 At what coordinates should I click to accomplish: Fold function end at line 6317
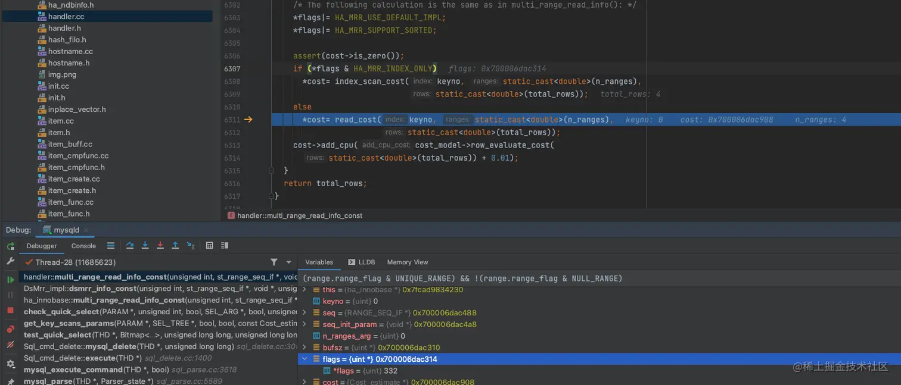[x=273, y=196]
